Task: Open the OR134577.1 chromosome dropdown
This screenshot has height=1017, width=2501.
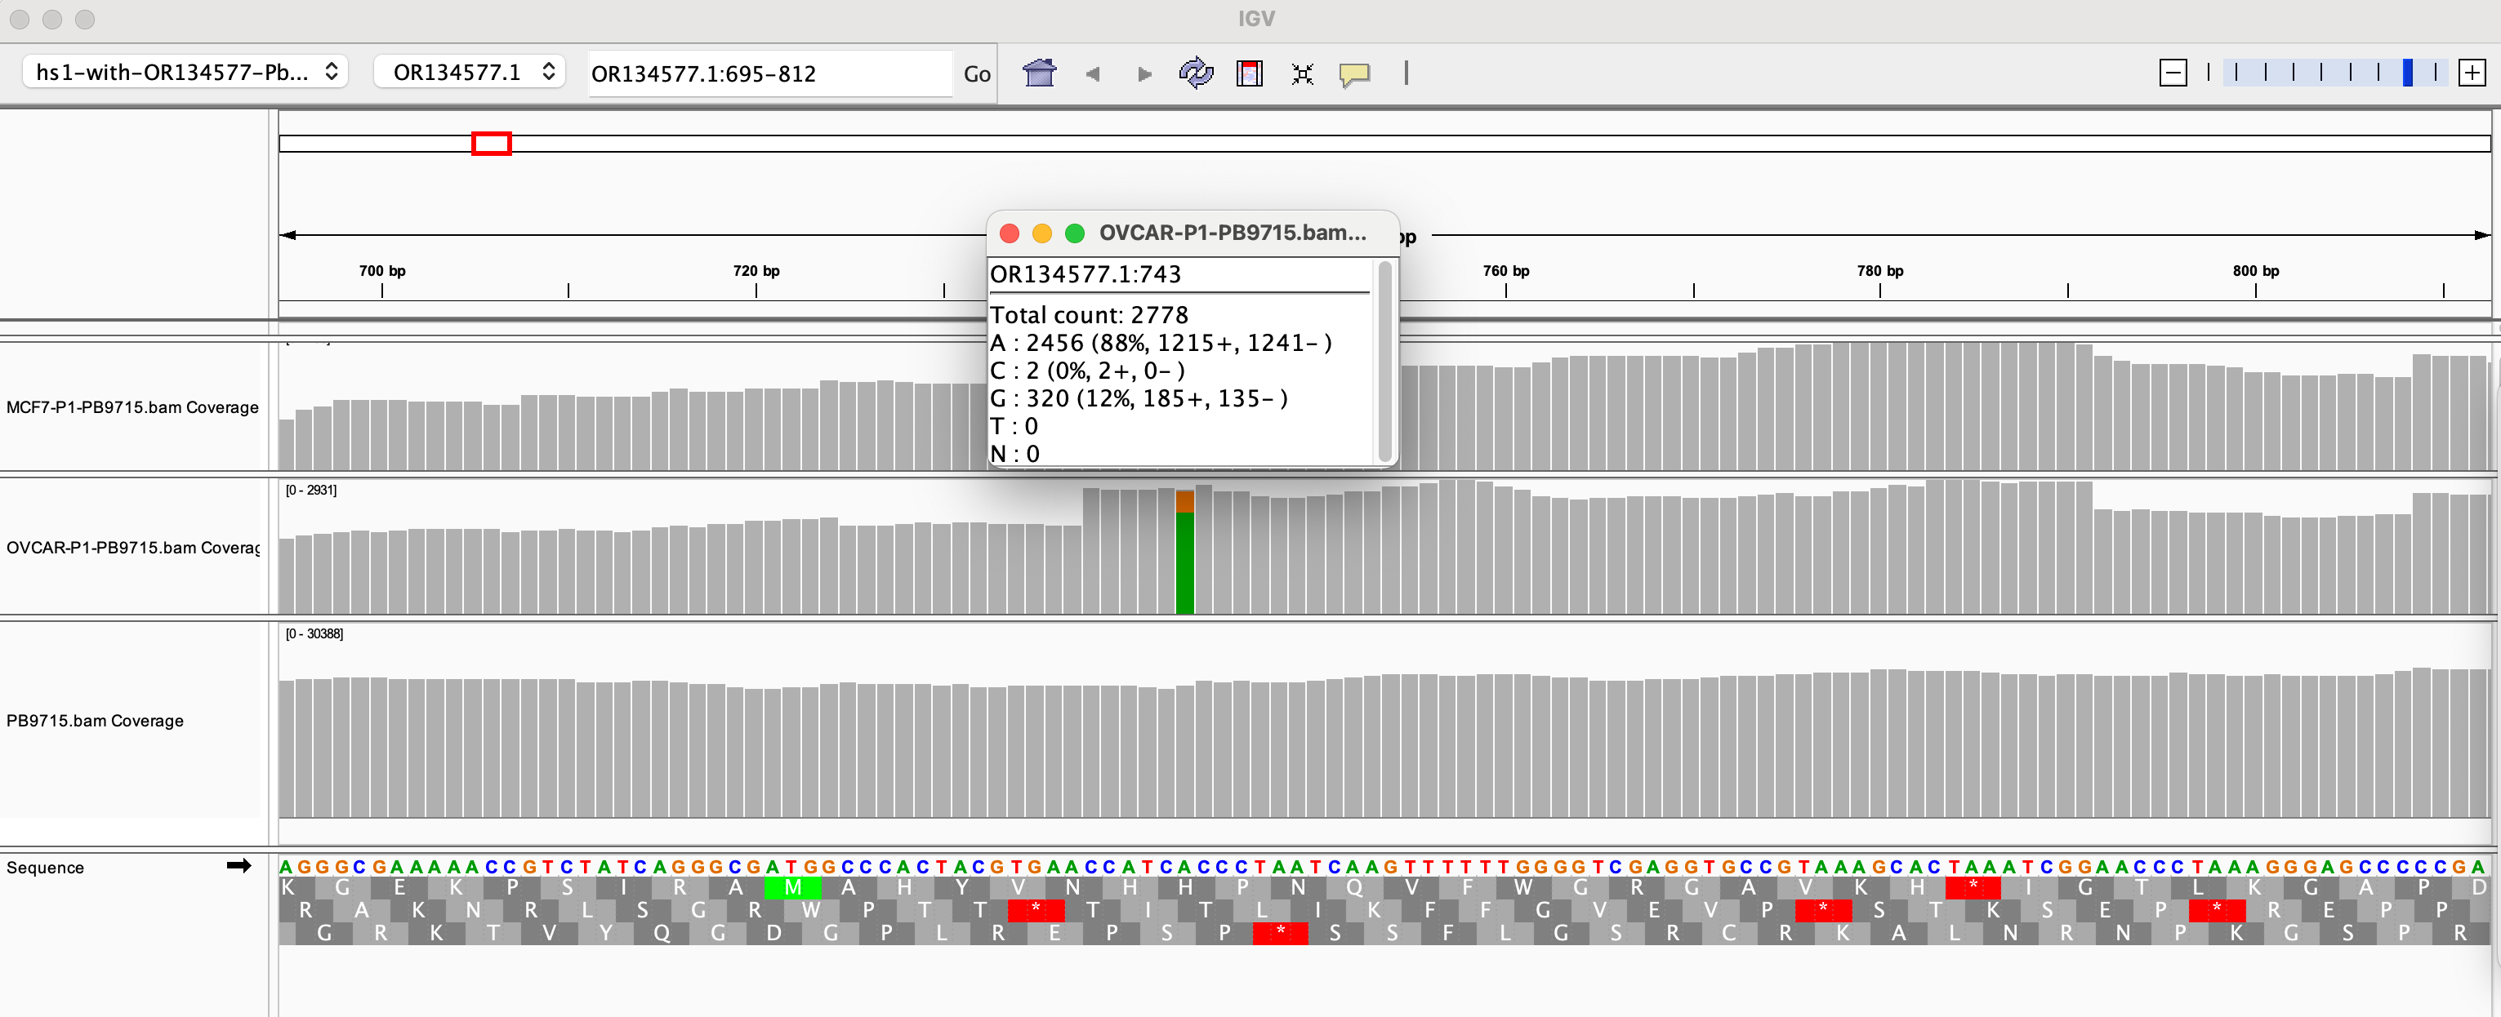Action: point(469,72)
